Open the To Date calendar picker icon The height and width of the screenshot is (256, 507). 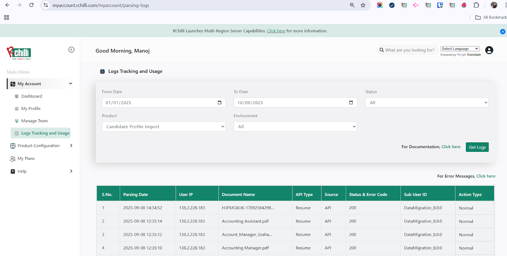[x=351, y=103]
